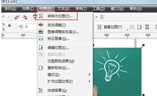157x96 pixels.
Task: Open the 工具(O) menu
Action: 99,9
